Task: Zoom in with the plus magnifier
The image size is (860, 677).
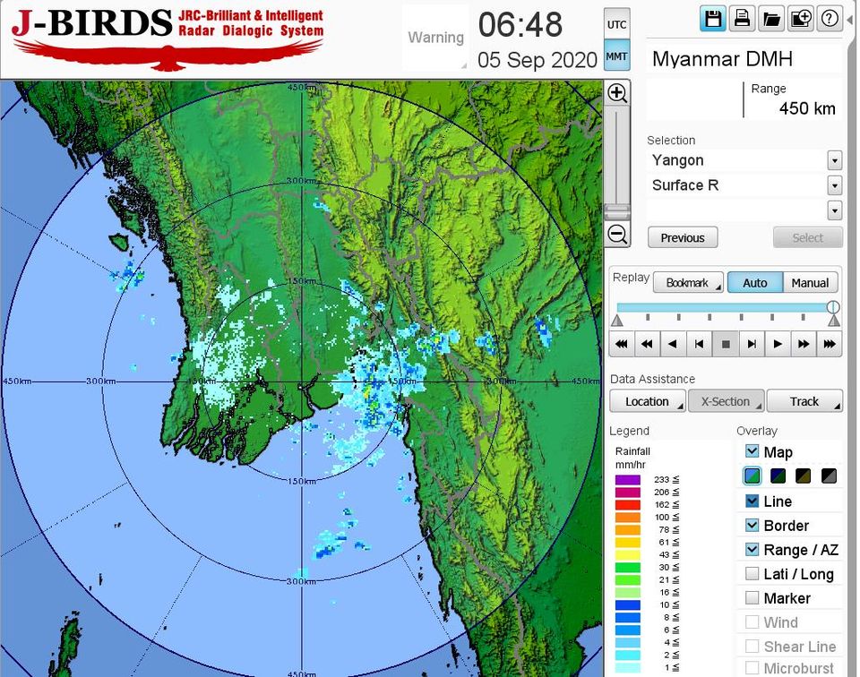Action: pos(617,93)
